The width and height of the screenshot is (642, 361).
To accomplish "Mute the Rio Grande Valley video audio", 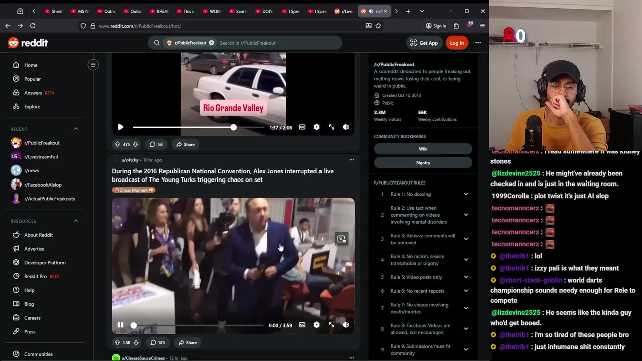I will point(346,127).
